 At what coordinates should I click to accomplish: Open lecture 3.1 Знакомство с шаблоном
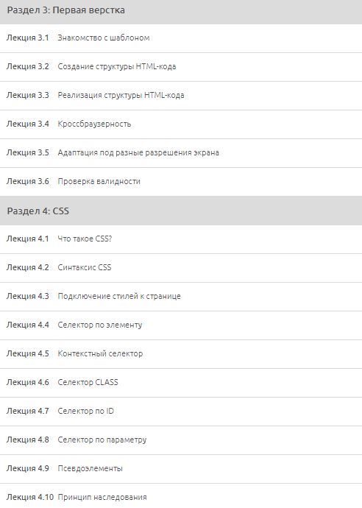point(181,38)
